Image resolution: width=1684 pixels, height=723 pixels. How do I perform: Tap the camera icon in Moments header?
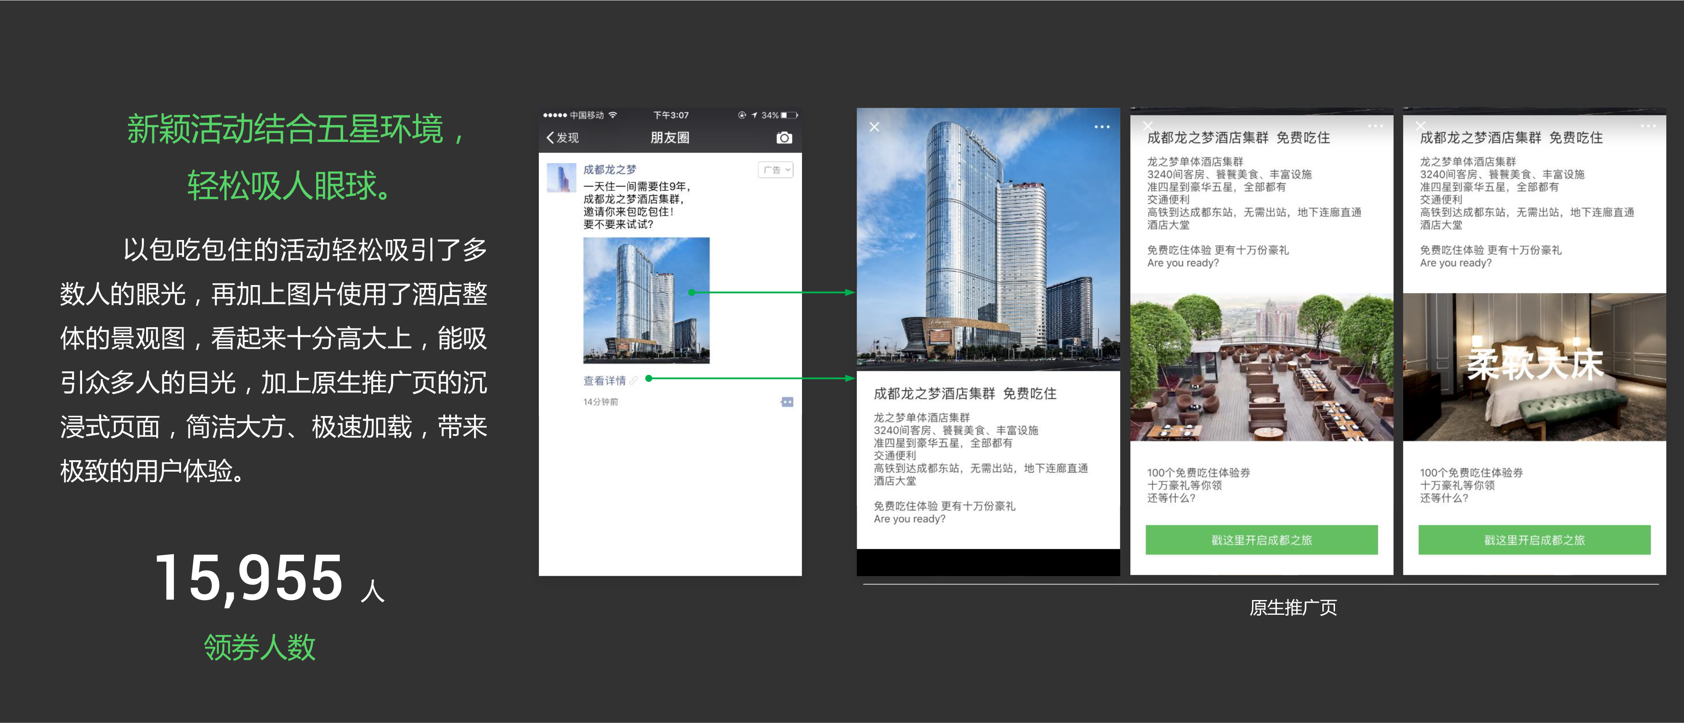click(x=784, y=137)
